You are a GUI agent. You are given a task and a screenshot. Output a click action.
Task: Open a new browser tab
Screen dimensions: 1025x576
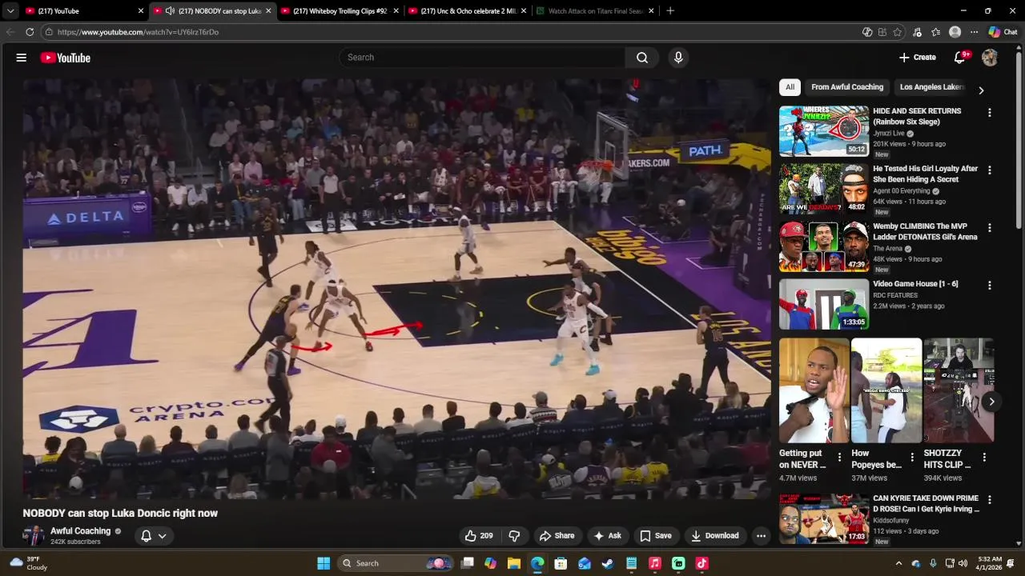click(x=670, y=11)
